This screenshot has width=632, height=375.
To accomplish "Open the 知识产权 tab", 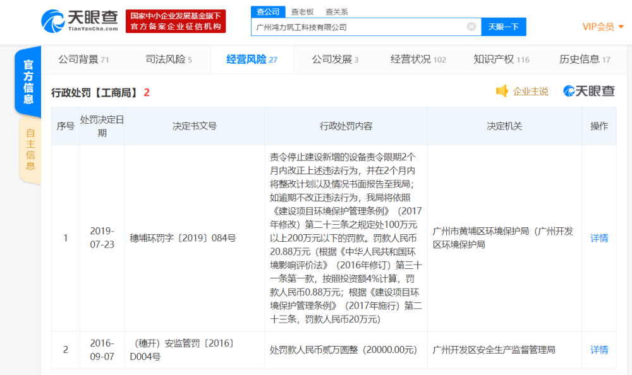I will pyautogui.click(x=501, y=59).
